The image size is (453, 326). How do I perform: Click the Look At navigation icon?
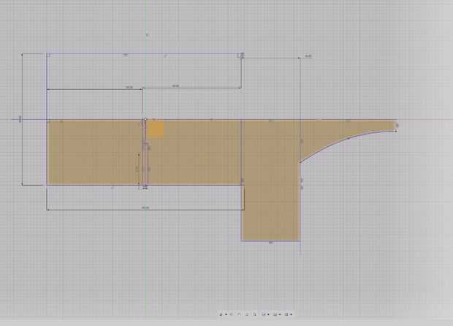[x=231, y=314]
